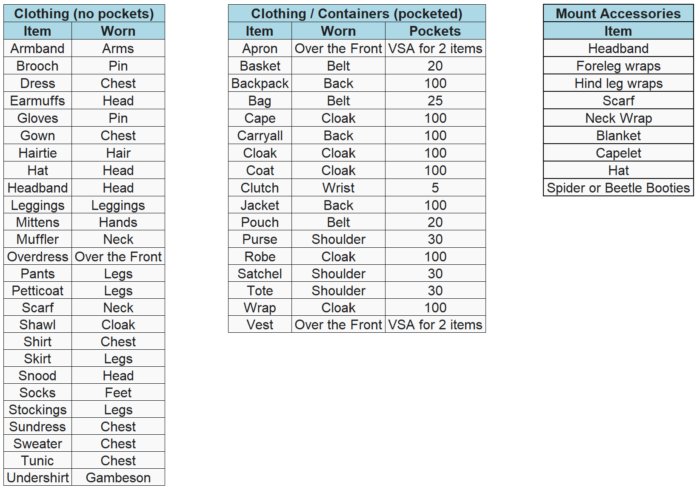697x487 pixels.
Task: Select the "Backpack" item cell
Action: tap(260, 83)
